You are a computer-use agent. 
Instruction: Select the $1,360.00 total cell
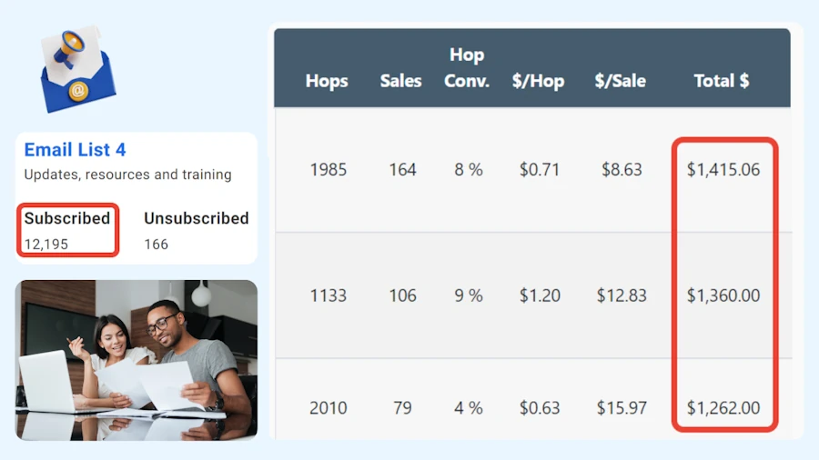tap(723, 295)
